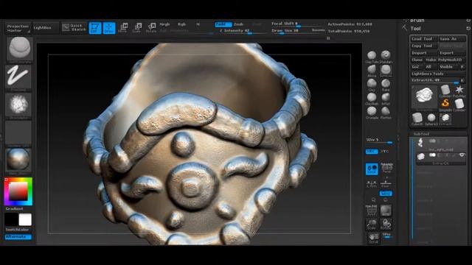Select the Rake brush
Screen dimensions: 472x265
[386, 85]
